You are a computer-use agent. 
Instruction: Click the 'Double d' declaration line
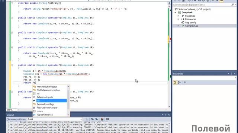coord(45,71)
